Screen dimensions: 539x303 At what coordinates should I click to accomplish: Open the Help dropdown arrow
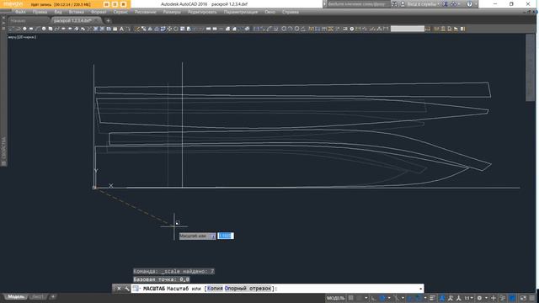(x=476, y=4)
